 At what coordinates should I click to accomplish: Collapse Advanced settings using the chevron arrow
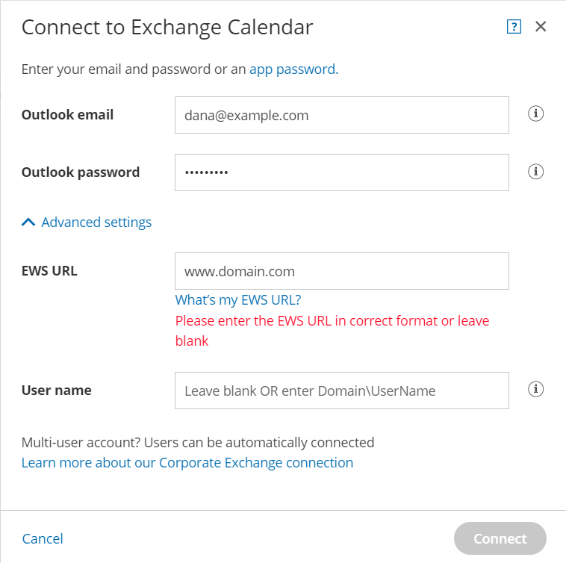[28, 223]
